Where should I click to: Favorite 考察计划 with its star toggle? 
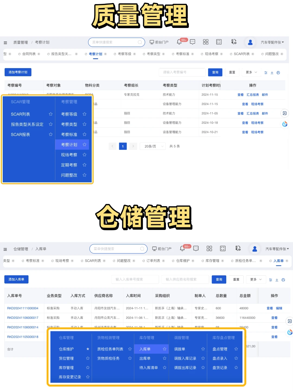84,144
